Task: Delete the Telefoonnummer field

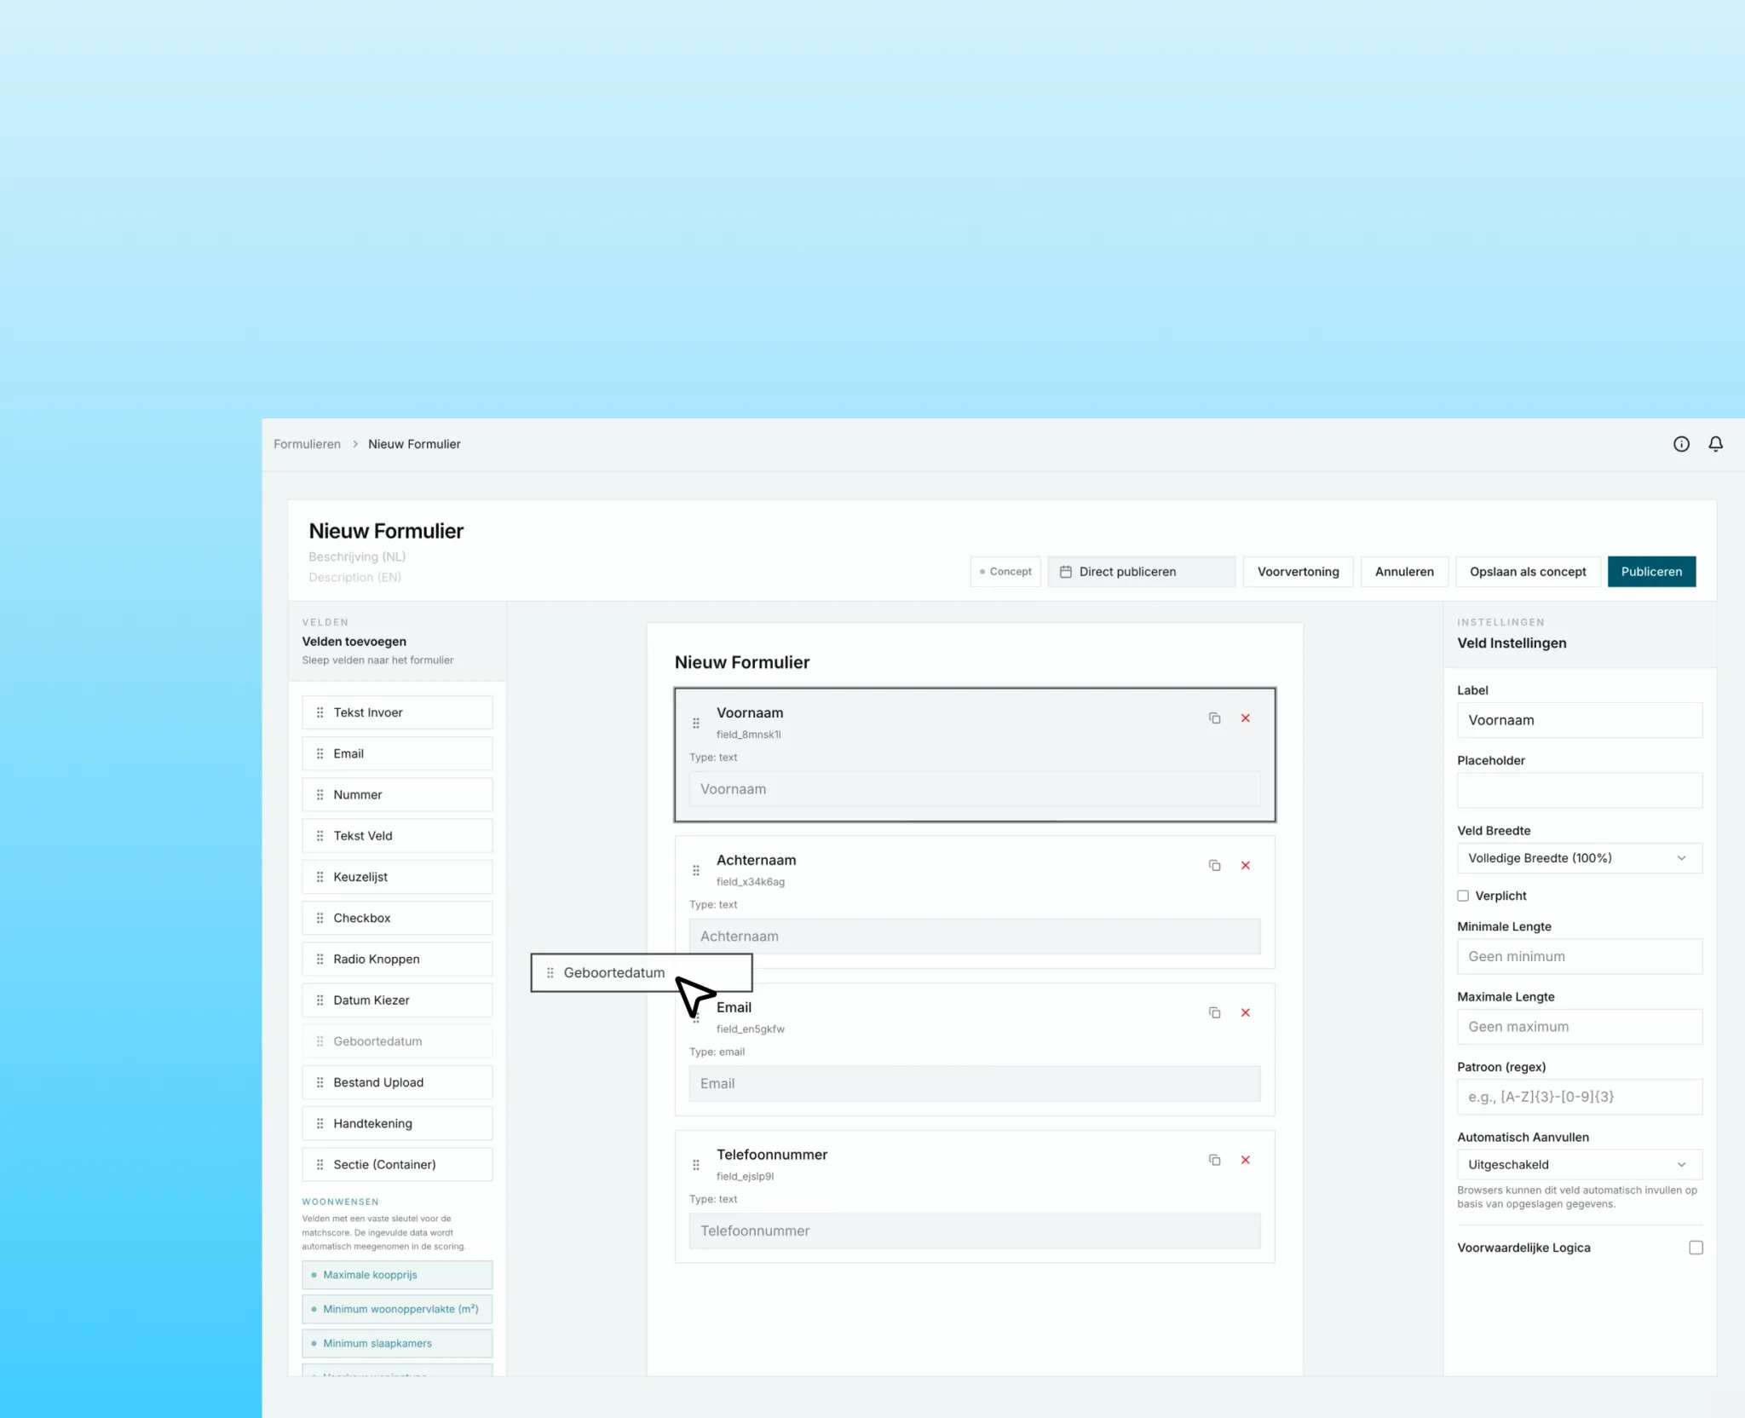Action: pos(1245,1161)
